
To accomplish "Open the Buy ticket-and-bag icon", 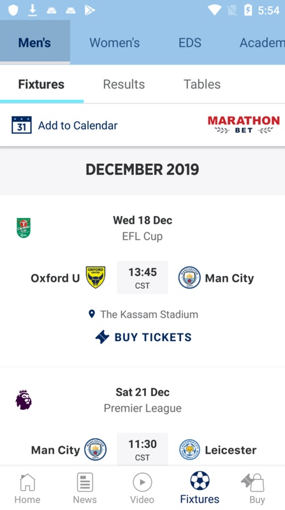I will coord(252,483).
